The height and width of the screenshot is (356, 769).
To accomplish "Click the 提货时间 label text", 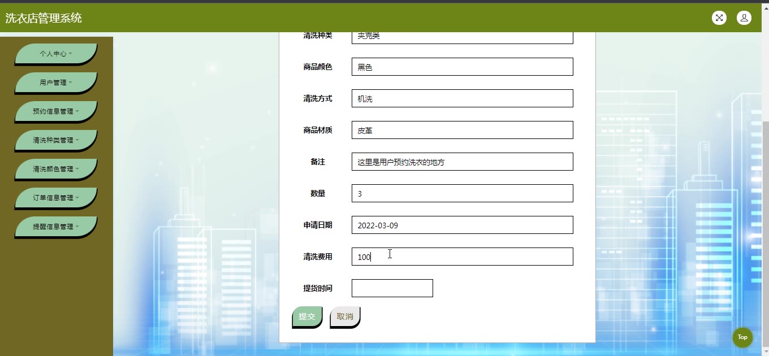I will point(318,288).
